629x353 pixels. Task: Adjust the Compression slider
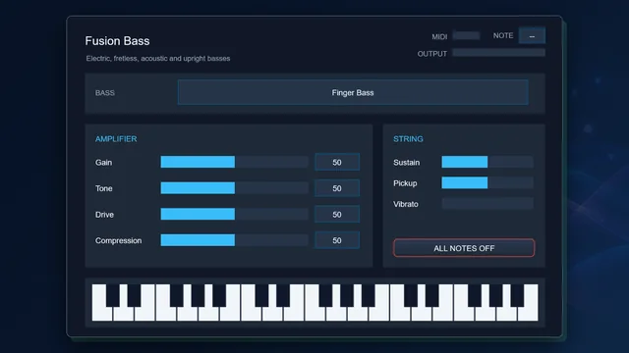click(x=234, y=240)
